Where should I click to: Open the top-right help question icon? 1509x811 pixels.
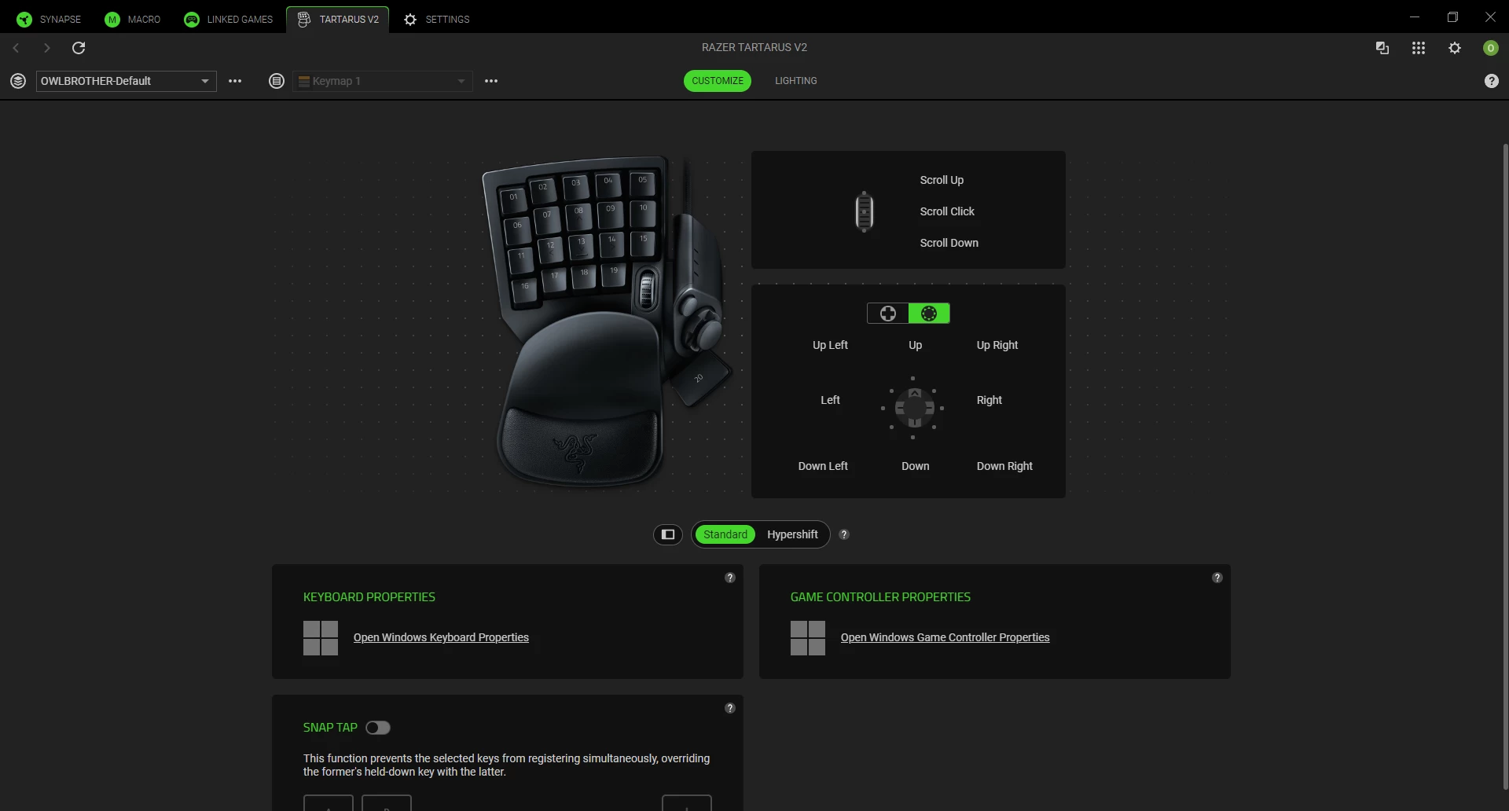pyautogui.click(x=1492, y=81)
